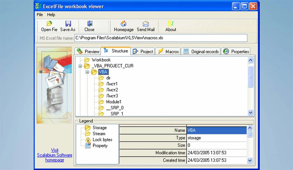
Task: Collapse the VBA tree node
Action: point(87,72)
